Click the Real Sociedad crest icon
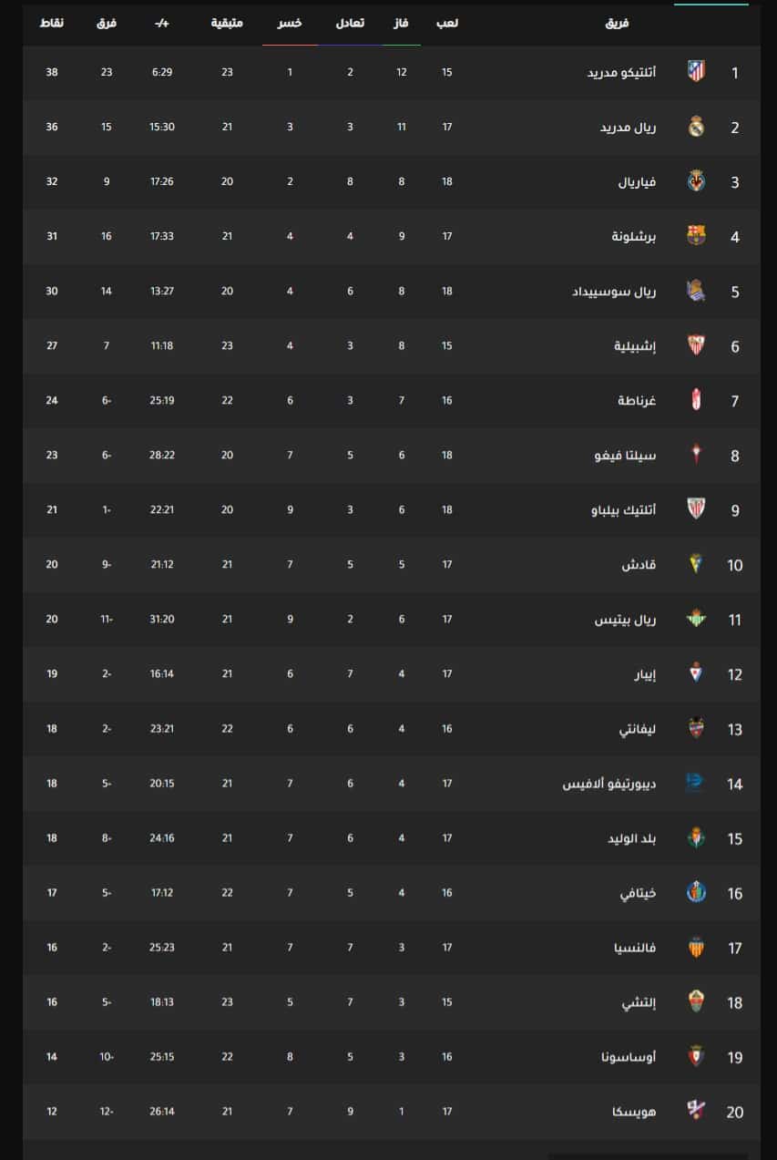Viewport: 777px width, 1160px height. tap(696, 291)
